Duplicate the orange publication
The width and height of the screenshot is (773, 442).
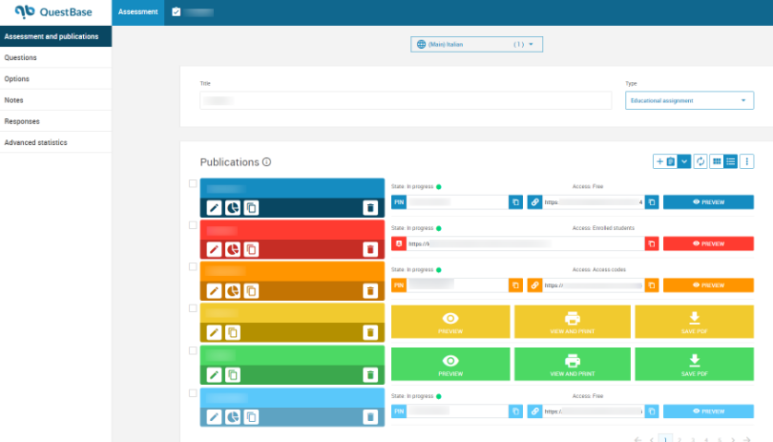coord(251,290)
